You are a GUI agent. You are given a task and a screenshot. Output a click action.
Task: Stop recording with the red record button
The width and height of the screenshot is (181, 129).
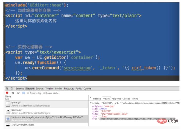(x=7, y=93)
